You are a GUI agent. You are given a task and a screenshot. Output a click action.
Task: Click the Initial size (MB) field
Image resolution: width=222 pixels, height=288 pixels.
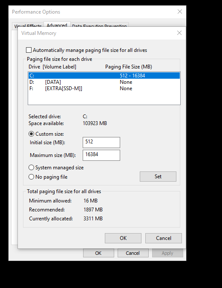(101, 143)
